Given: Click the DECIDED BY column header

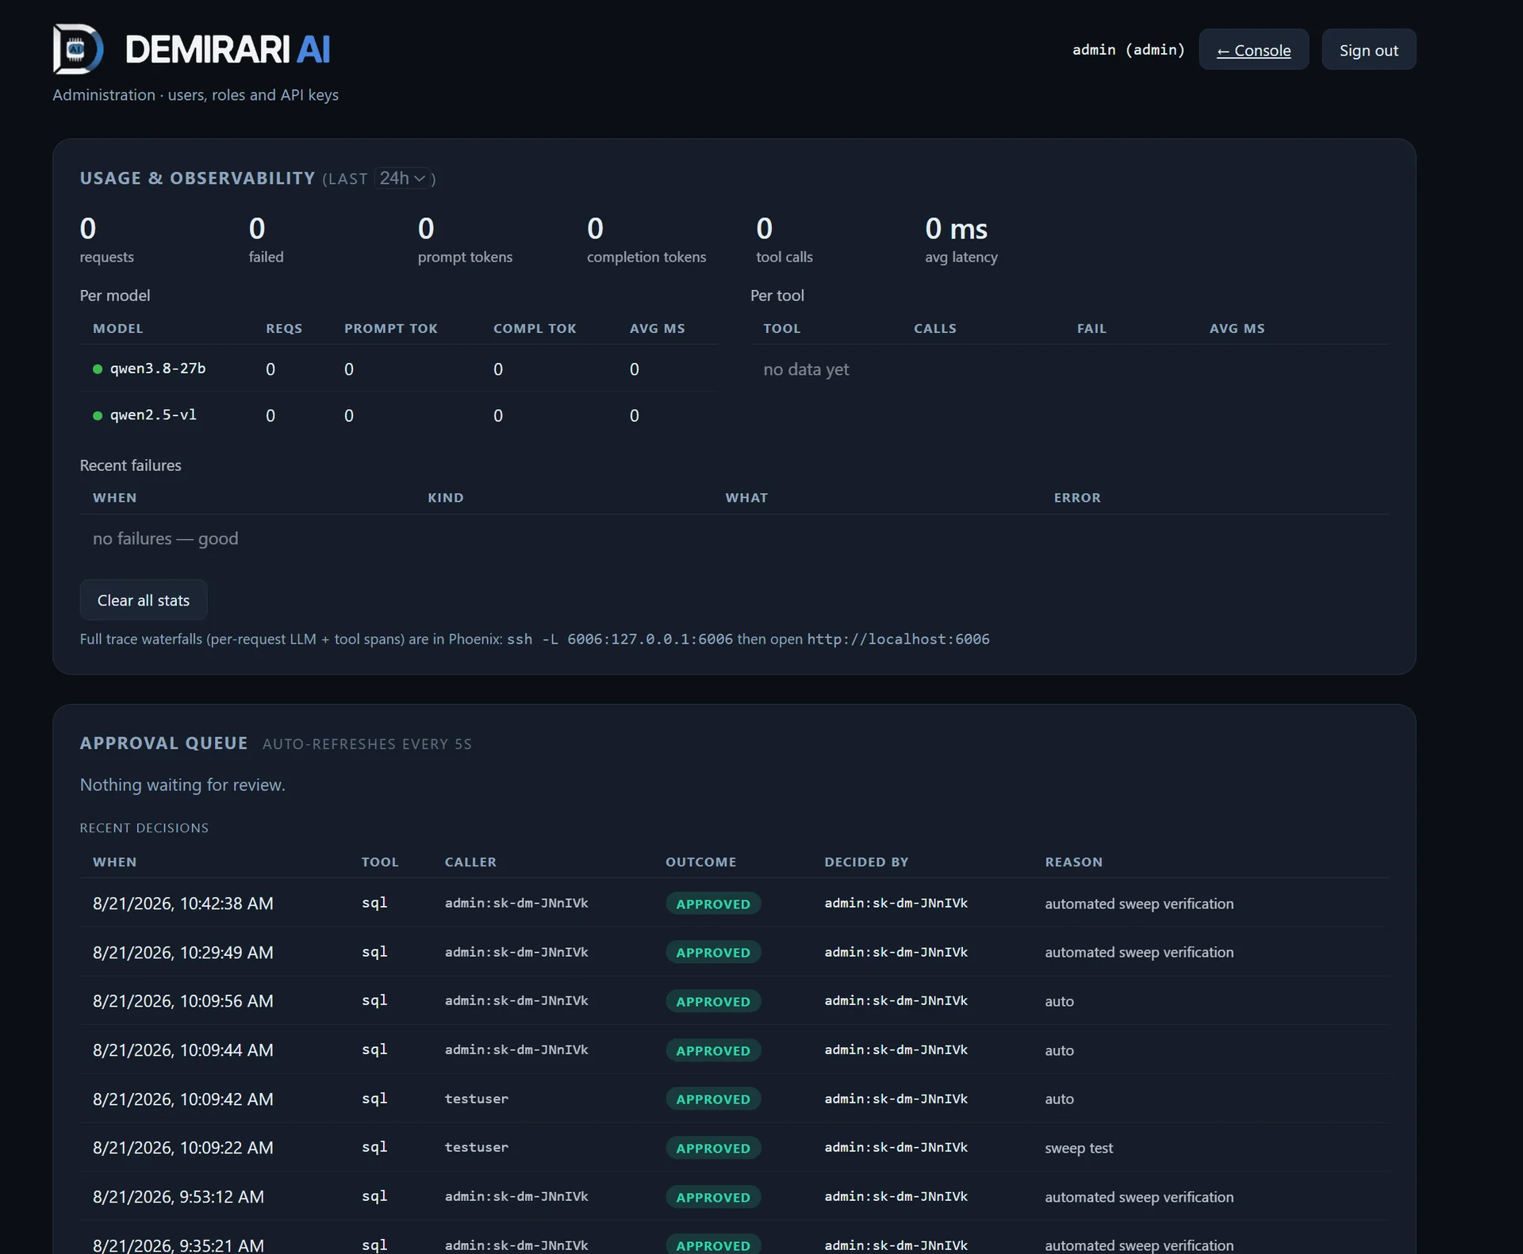Looking at the screenshot, I should coord(866,862).
